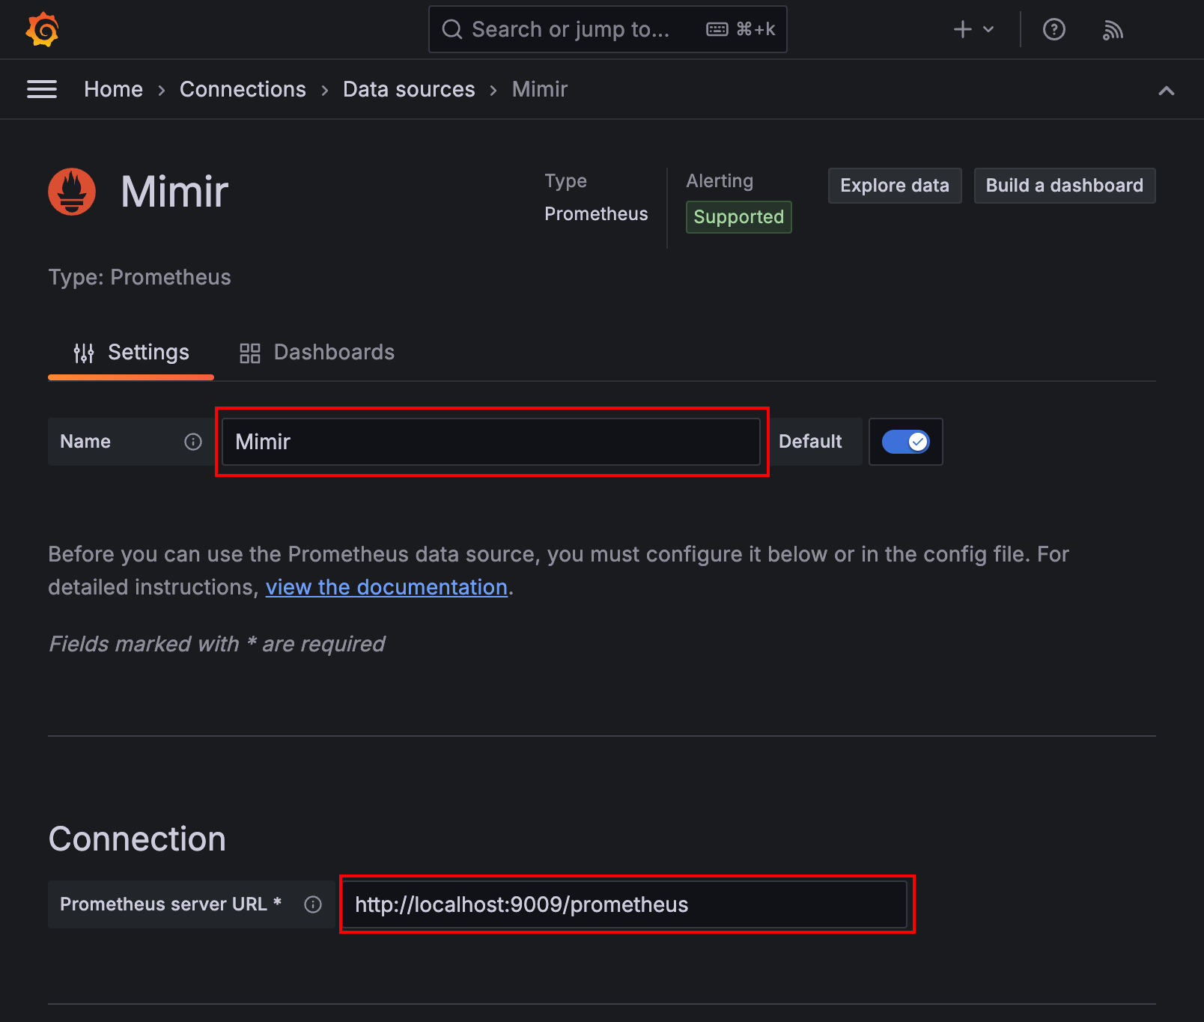Viewport: 1204px width, 1022px height.
Task: Focus the Search or jump to box
Action: pyautogui.click(x=607, y=29)
